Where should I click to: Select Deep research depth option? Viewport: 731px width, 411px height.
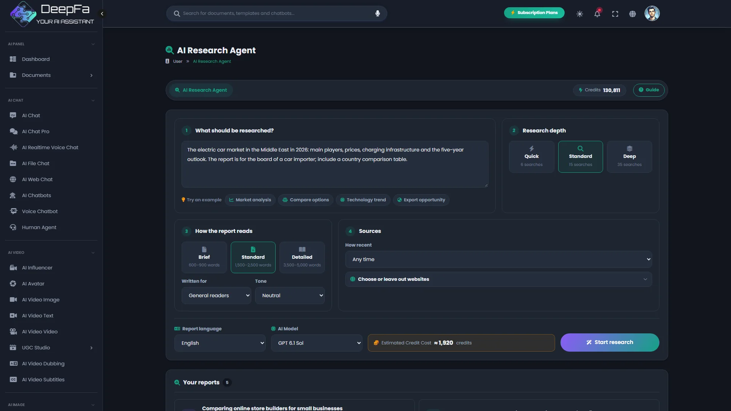pos(629,157)
